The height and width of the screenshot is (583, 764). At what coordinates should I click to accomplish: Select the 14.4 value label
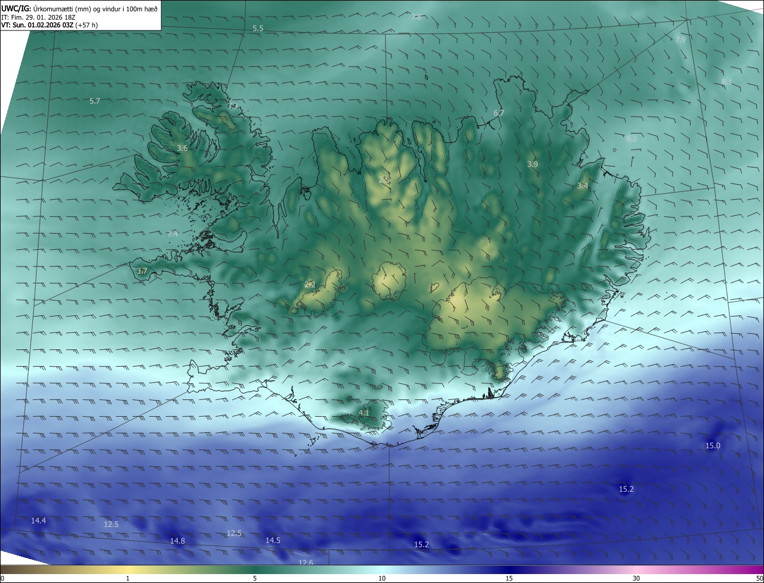tap(39, 521)
